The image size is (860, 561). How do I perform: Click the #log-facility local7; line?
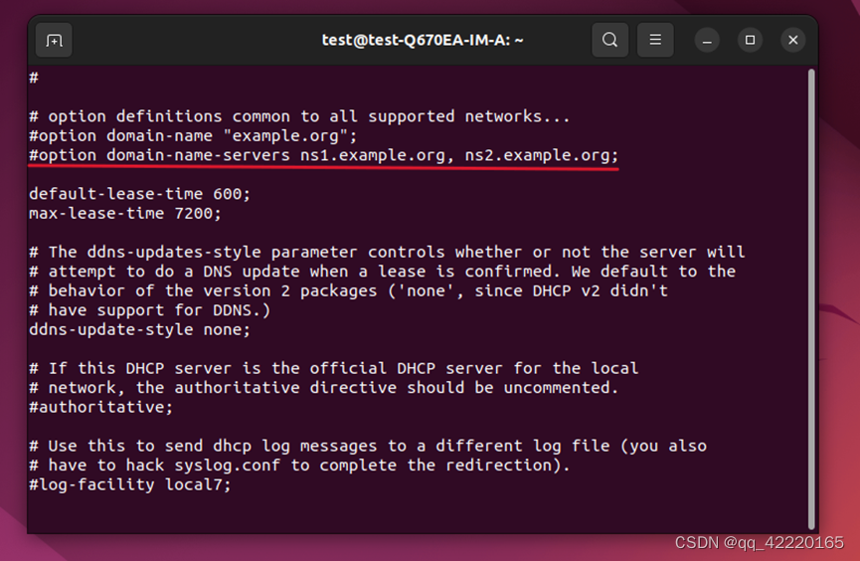130,484
